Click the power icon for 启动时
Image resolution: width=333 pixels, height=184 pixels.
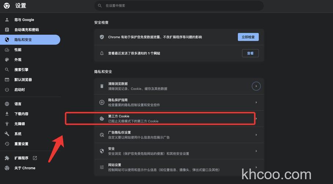7,90
